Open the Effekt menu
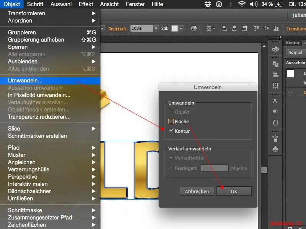306x229 pixels. point(86,4)
